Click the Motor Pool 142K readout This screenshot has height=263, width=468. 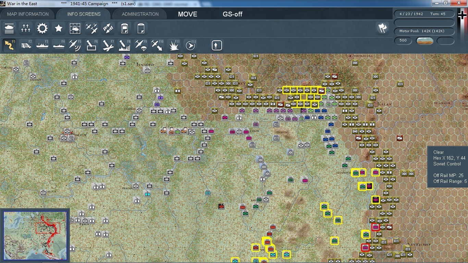click(x=424, y=31)
